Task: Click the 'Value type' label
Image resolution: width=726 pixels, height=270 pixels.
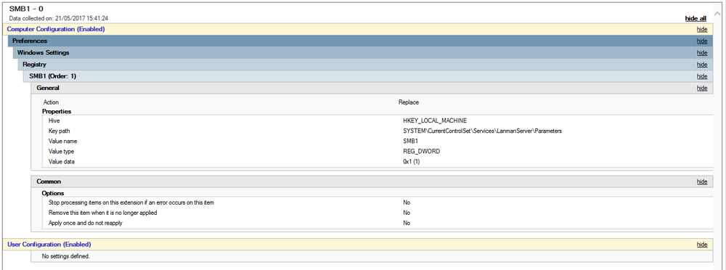Action: coord(61,152)
